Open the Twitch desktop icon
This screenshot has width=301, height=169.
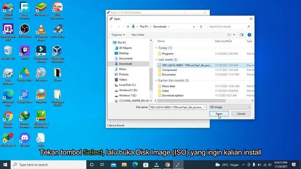coord(24,53)
